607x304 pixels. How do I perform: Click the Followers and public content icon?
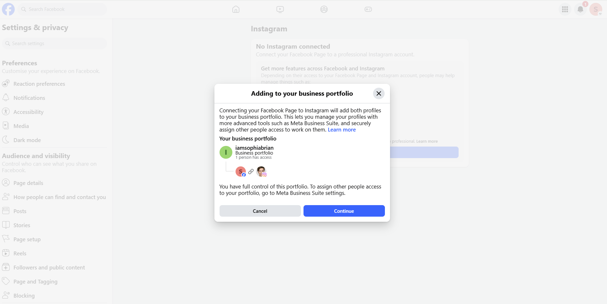[6, 267]
